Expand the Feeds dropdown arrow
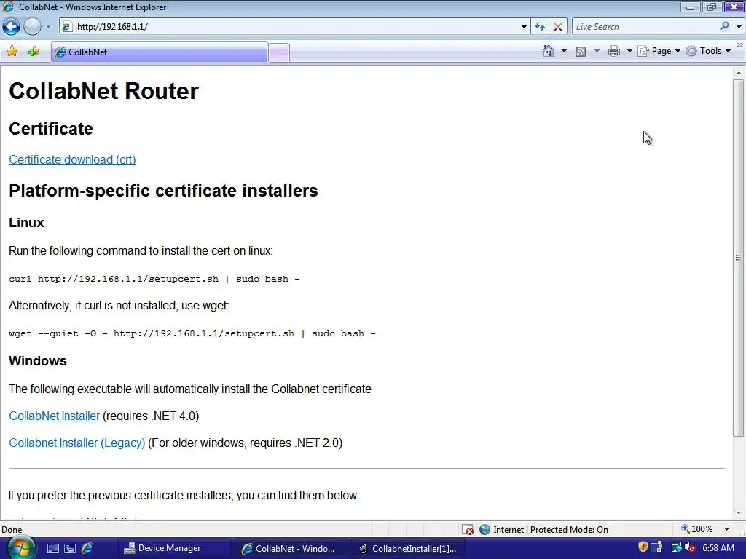The image size is (746, 559). coord(597,51)
